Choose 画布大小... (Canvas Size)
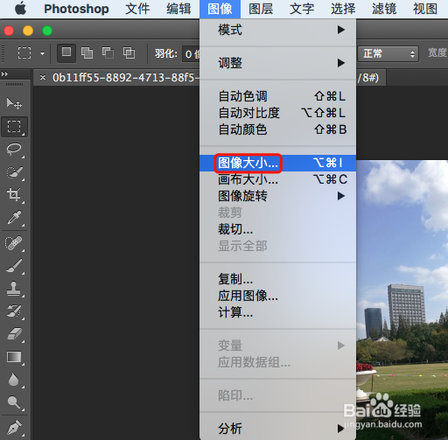 click(x=277, y=179)
